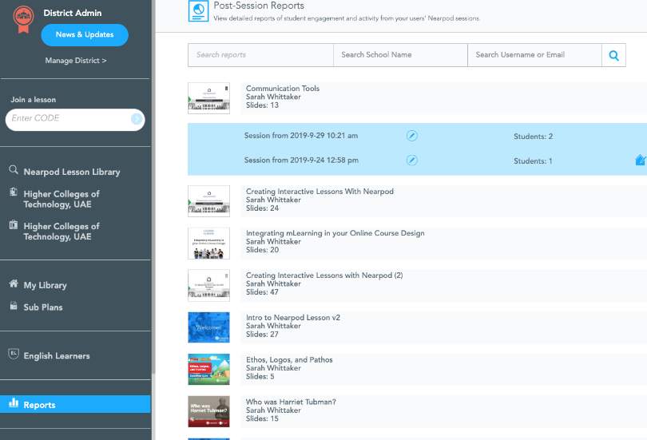Click the Nearpod Lesson Library search icon

pos(14,170)
